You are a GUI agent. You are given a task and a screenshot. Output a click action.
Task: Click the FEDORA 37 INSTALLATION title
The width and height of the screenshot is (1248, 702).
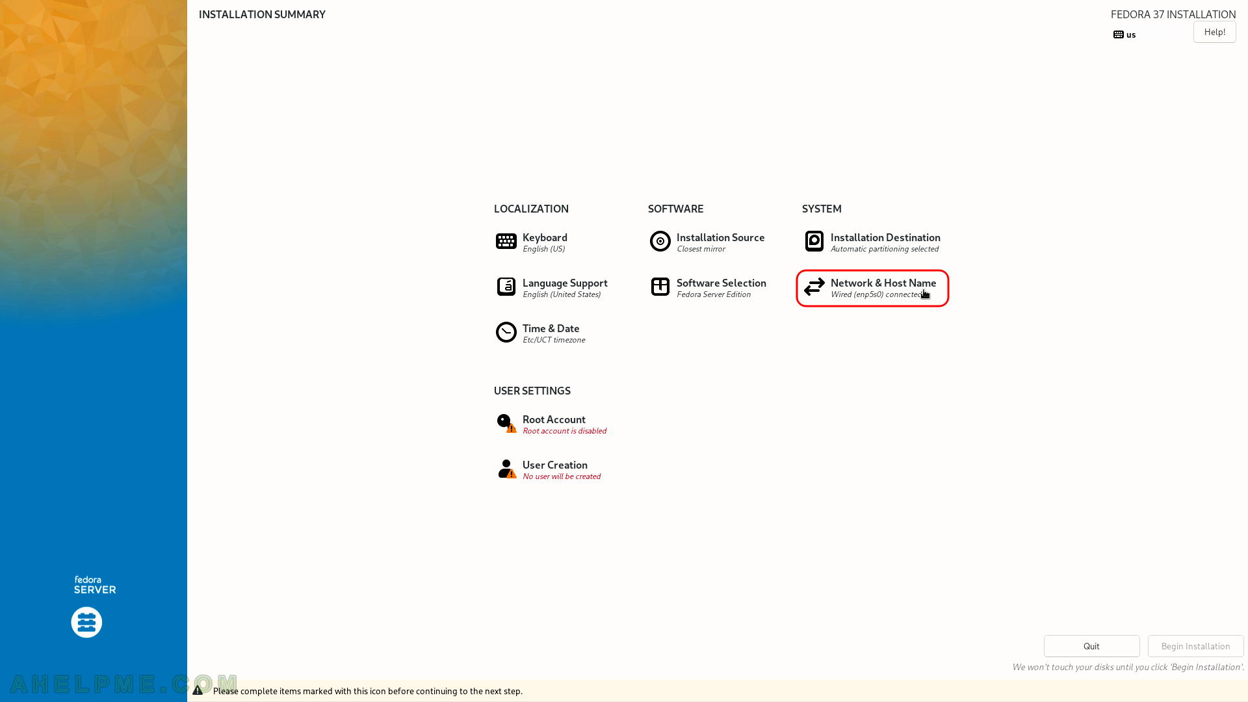(1173, 14)
